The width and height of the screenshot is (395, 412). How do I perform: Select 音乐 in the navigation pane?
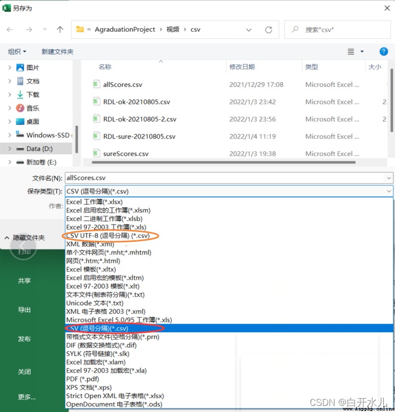pos(33,108)
